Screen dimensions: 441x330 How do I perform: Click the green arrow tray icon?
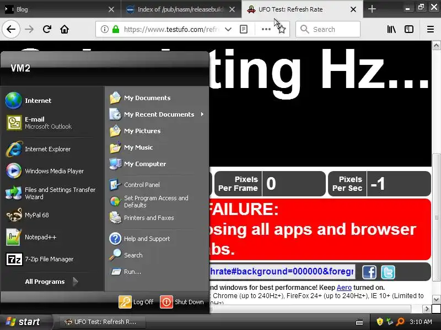click(390, 322)
